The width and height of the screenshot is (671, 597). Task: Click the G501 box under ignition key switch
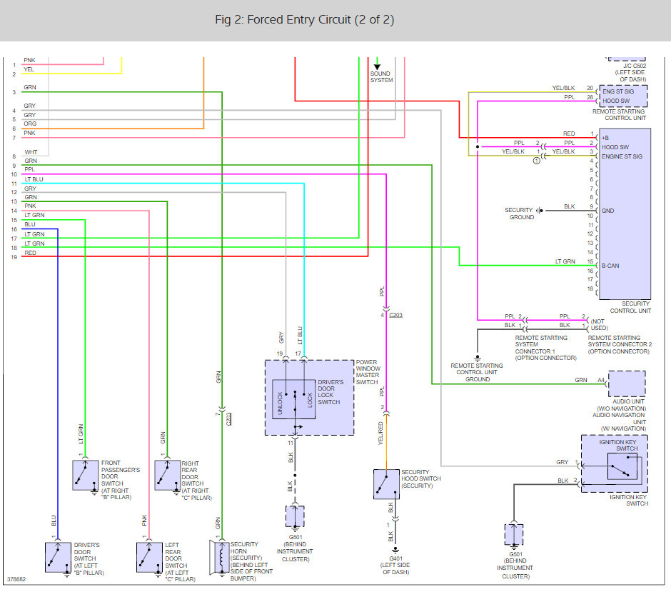pyautogui.click(x=514, y=535)
